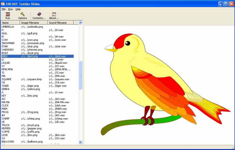Select the COFFE row
Screen dimensions: 235x150
[x=37, y=132]
